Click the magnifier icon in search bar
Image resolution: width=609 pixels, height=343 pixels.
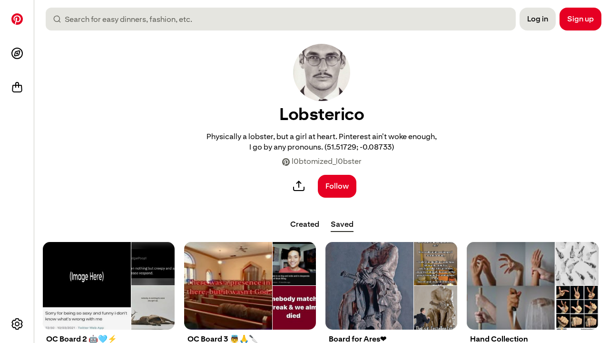pos(57,19)
